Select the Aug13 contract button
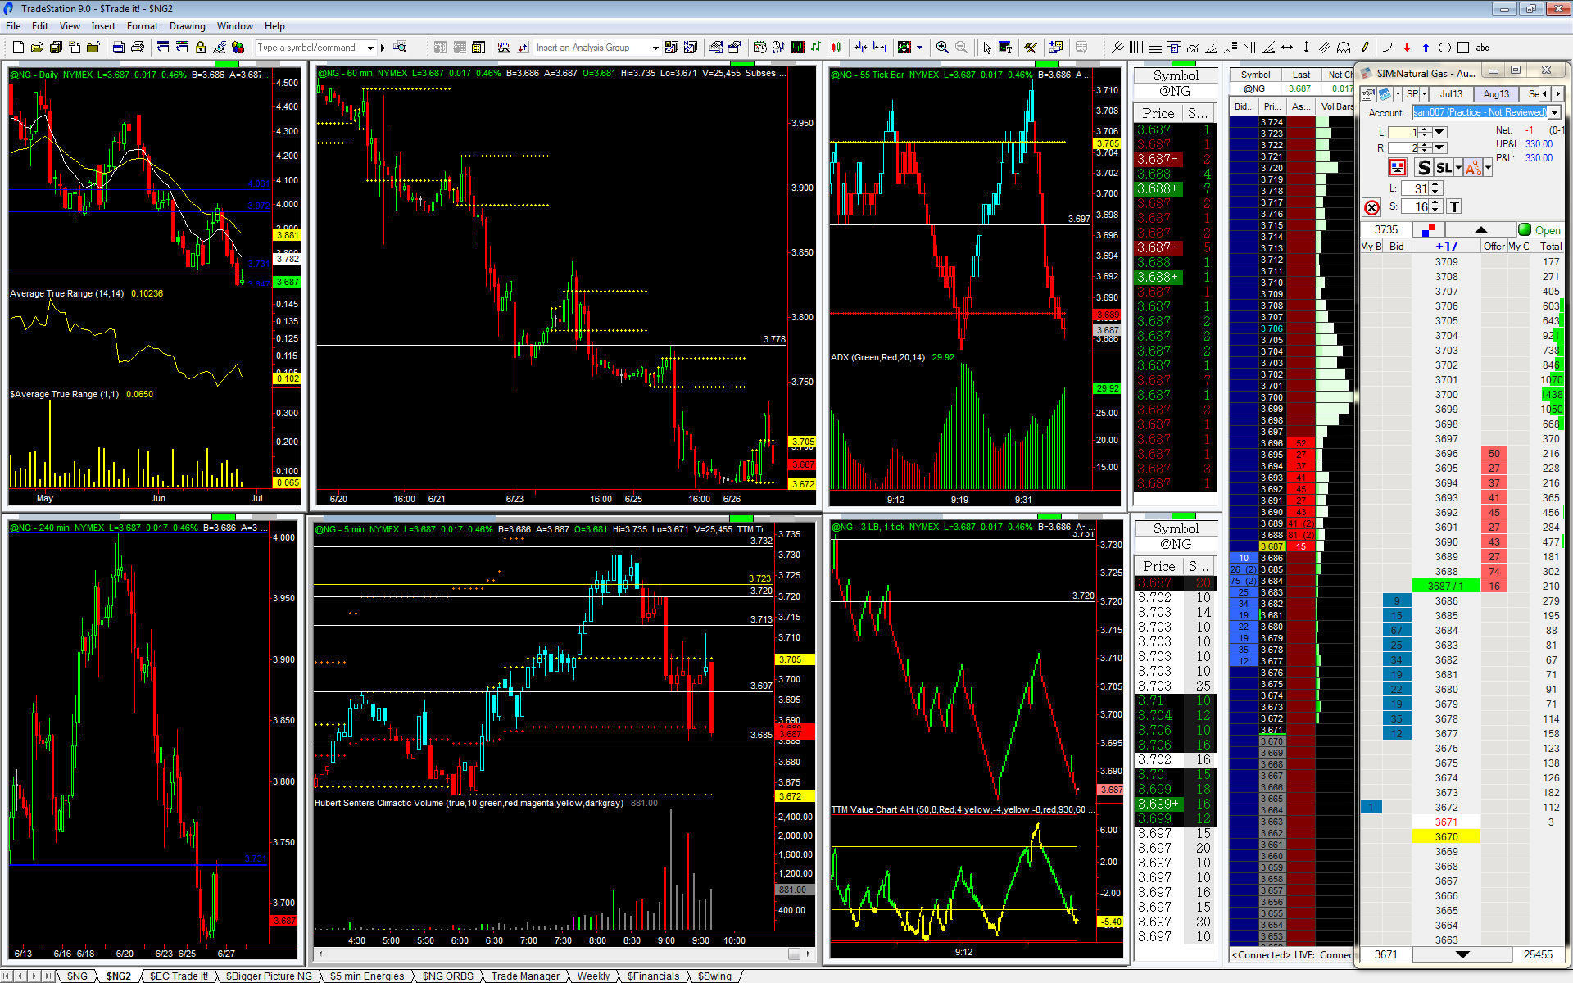Screen dimensions: 1573x983 click(1496, 94)
